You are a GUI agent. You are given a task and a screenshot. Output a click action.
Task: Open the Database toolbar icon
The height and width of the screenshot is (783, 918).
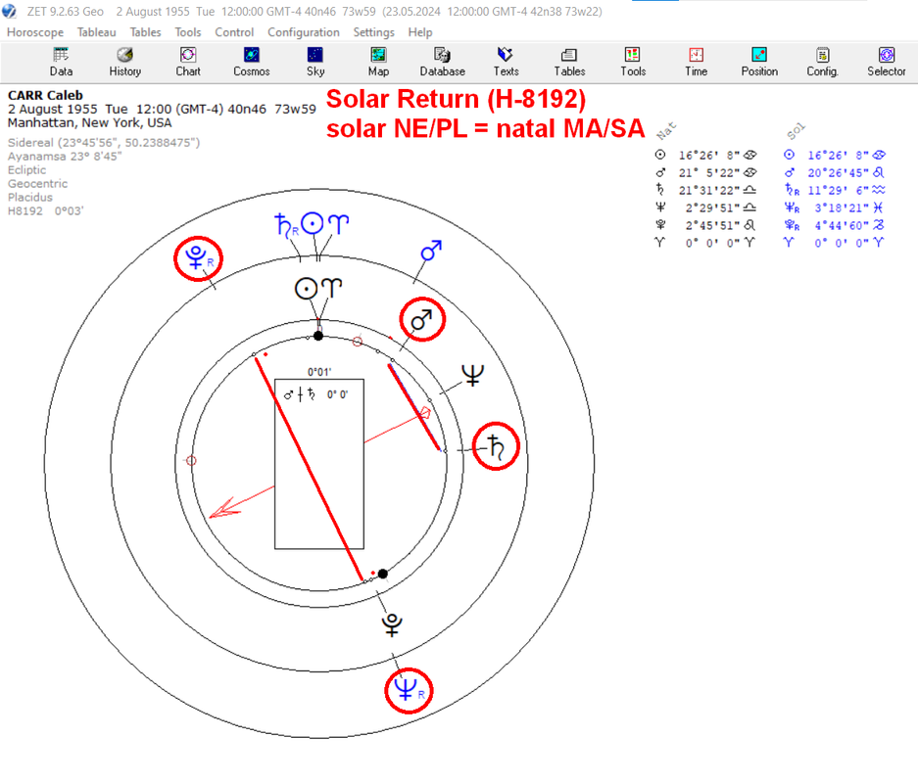[442, 62]
